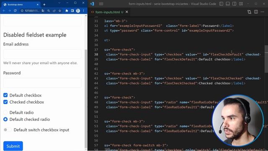Click line number 38 in the gutter
268x151 pixels.
pyautogui.click(x=96, y=55)
